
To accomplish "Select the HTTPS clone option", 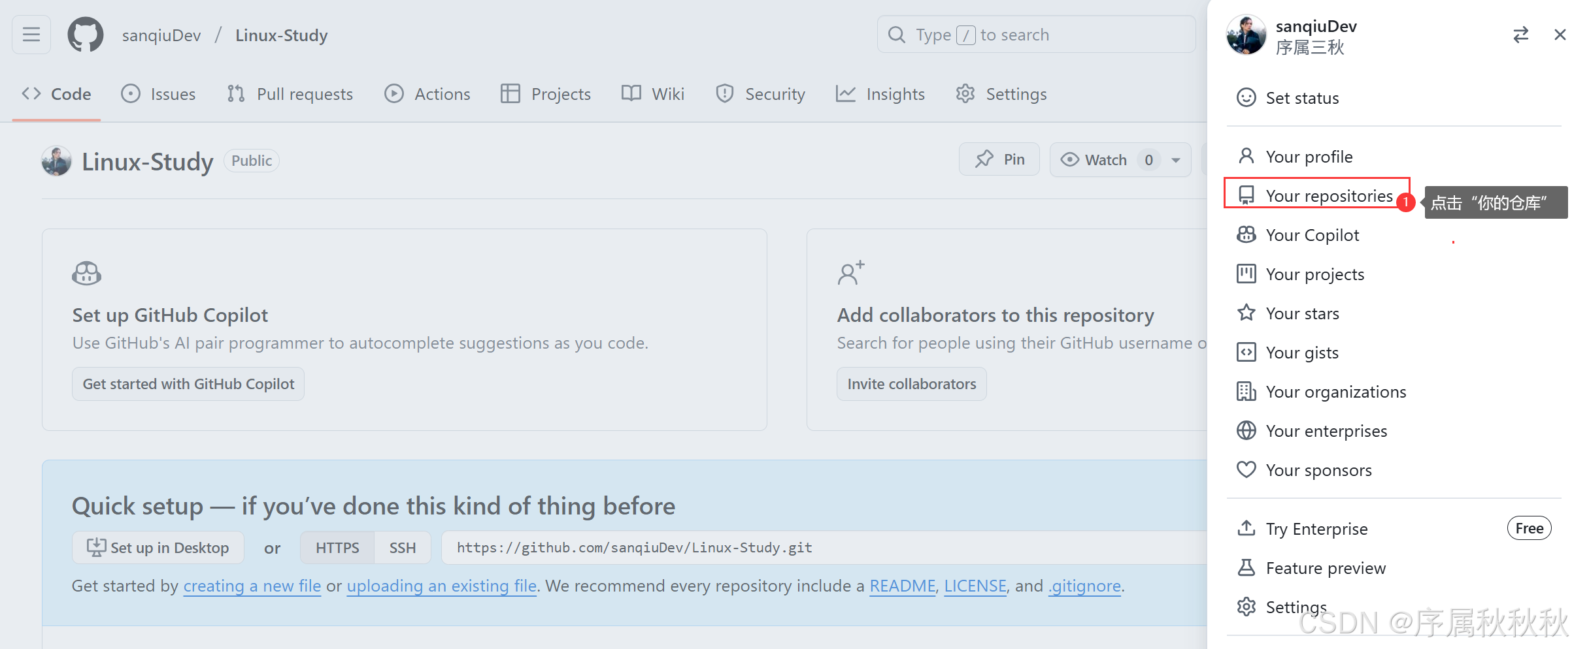I will 337,547.
